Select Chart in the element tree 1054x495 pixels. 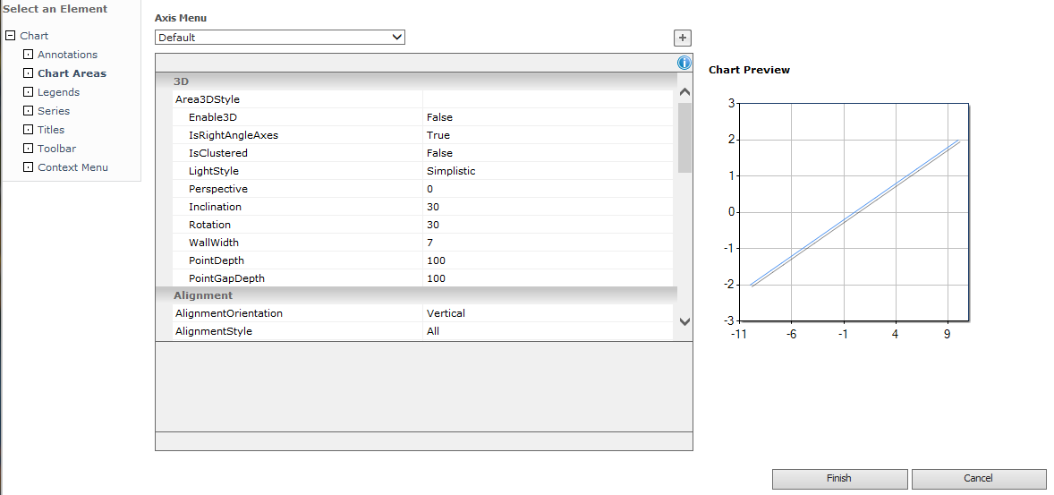[34, 36]
